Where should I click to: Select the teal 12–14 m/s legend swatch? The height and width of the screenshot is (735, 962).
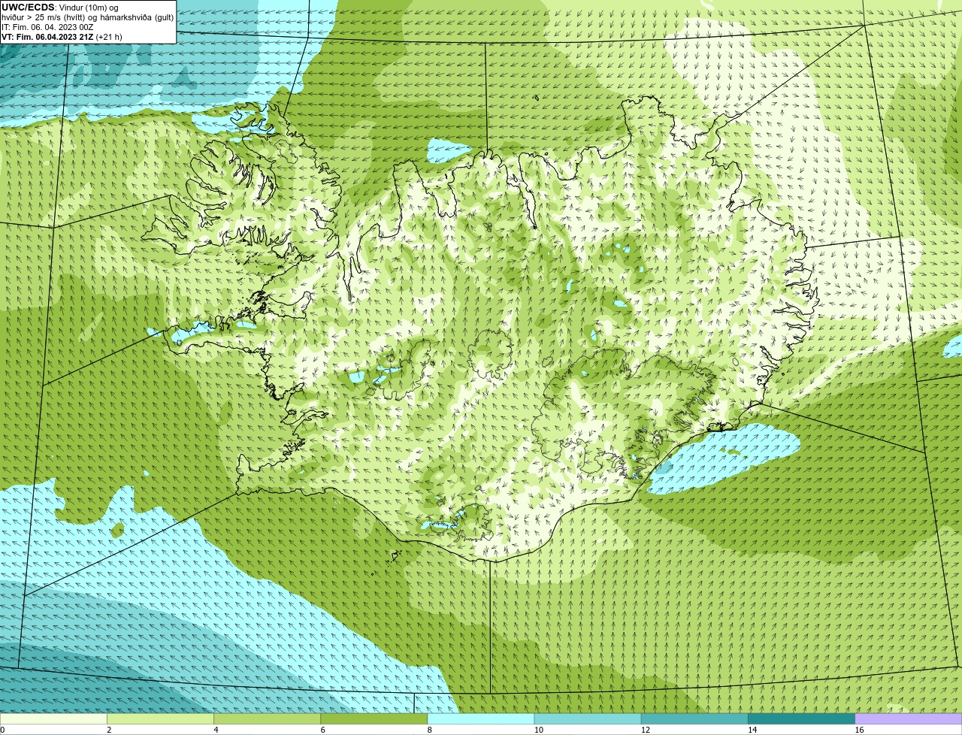pyautogui.click(x=694, y=718)
